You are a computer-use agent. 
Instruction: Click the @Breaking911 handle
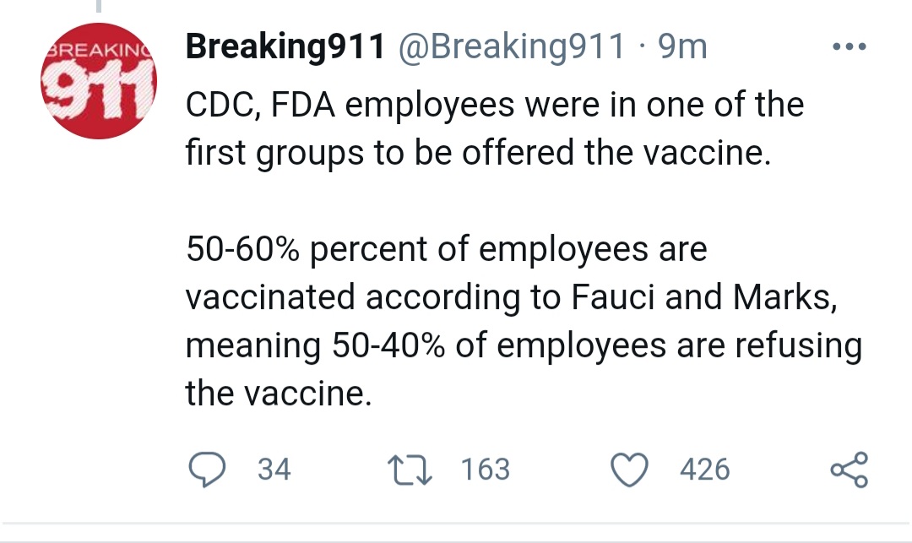(x=512, y=46)
